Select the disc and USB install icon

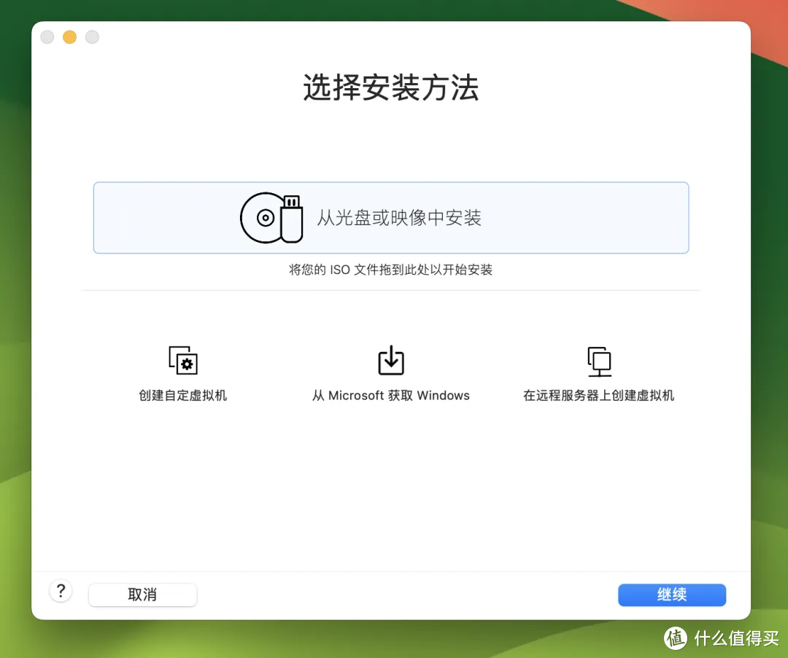point(271,218)
